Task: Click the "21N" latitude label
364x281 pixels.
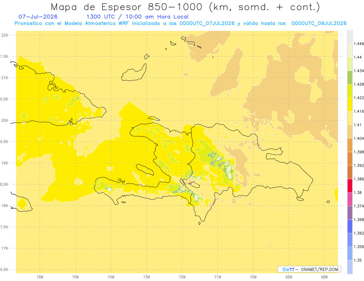Action: point(5,78)
